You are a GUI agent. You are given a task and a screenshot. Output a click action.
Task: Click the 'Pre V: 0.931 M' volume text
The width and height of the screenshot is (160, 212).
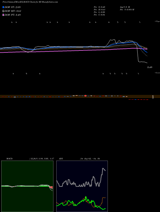pos(127,10)
